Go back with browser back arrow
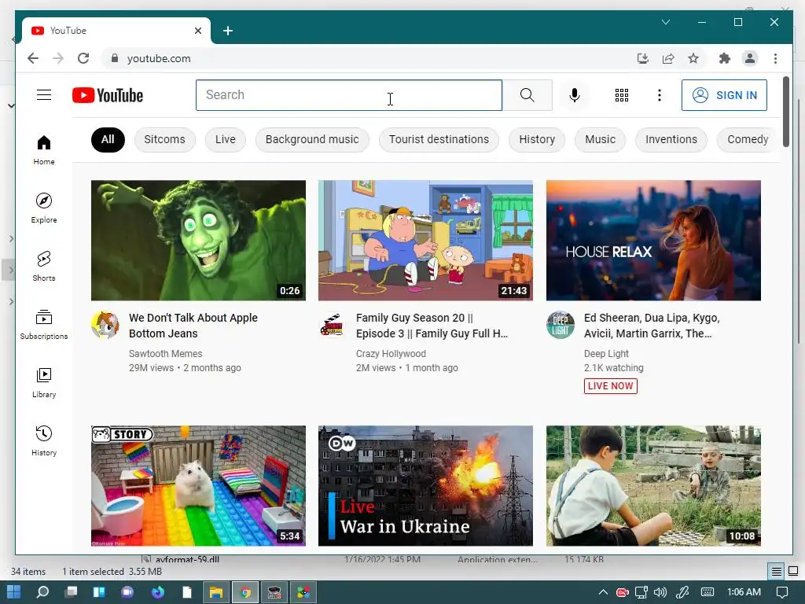Image resolution: width=805 pixels, height=604 pixels. [33, 58]
